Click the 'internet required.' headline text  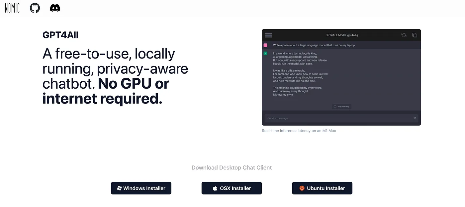102,99
